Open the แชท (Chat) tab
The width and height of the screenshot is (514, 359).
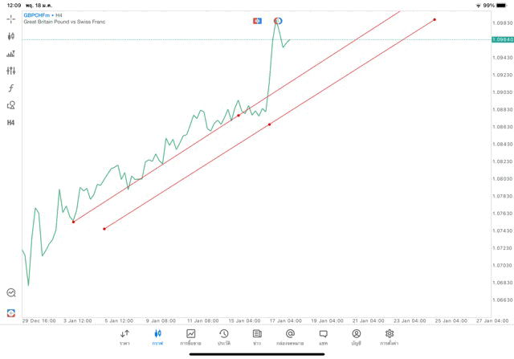tap(323, 337)
